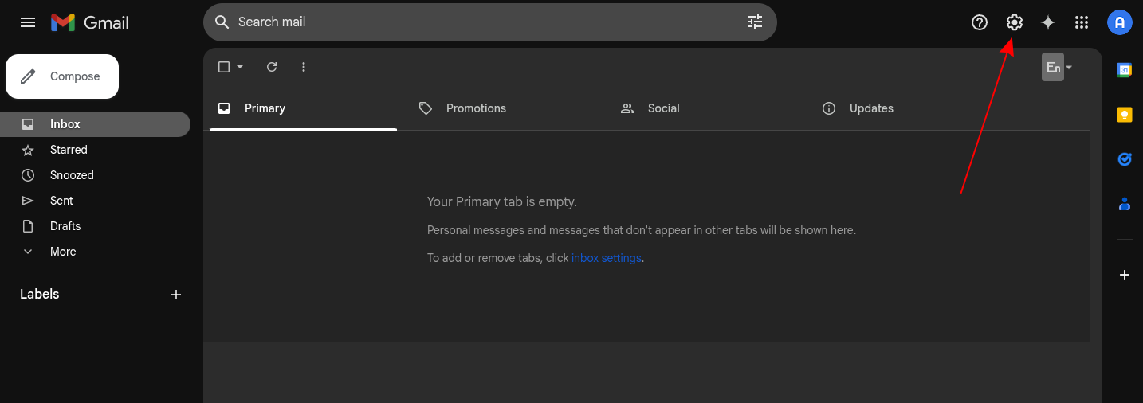
Task: Open the Google apps grid
Action: coord(1082,22)
